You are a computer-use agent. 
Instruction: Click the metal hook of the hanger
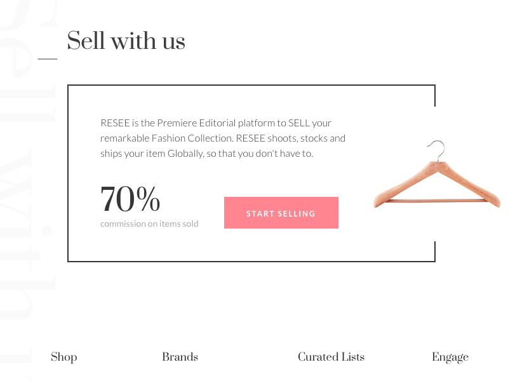pyautogui.click(x=437, y=150)
